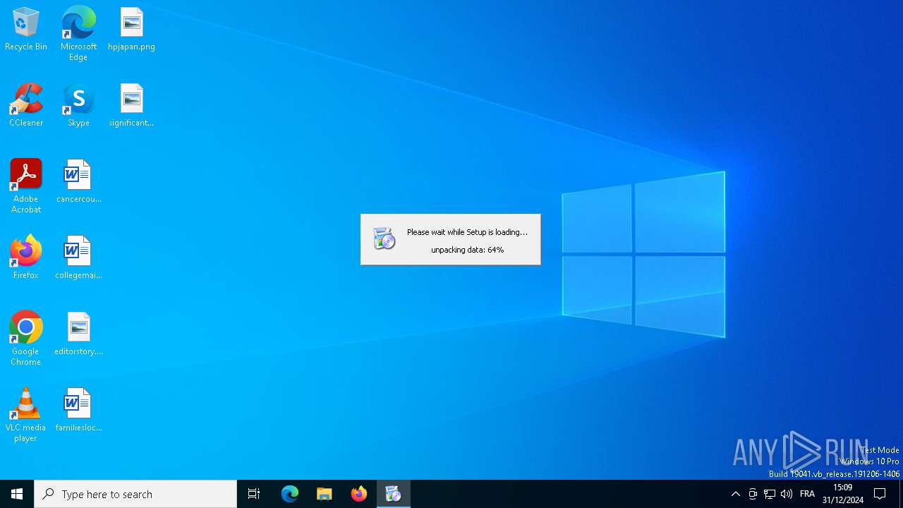Click the 'Type here to search' box
903x508 pixels.
pos(135,494)
